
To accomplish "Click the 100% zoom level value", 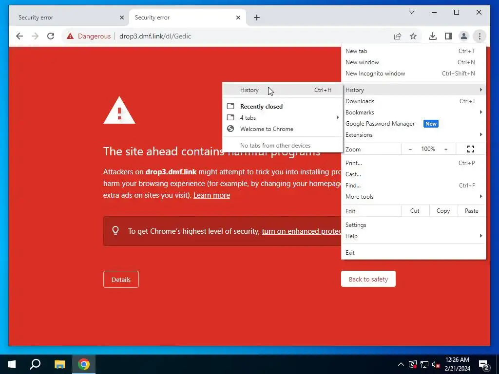I will tap(428, 149).
